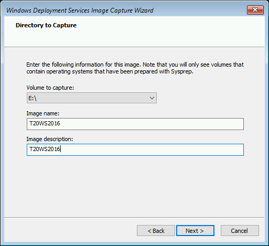Open the Volume to capture dropdown
The width and height of the screenshot is (269, 246).
(x=92, y=98)
